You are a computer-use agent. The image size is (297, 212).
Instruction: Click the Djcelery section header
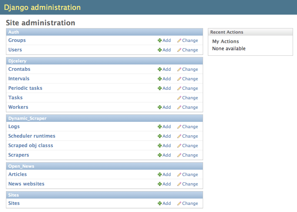[x=105, y=61]
